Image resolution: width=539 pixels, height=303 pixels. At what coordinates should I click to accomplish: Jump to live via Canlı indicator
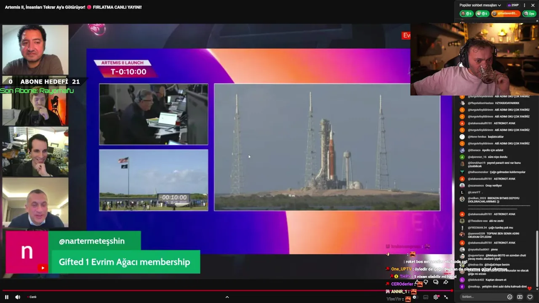[x=32, y=297]
